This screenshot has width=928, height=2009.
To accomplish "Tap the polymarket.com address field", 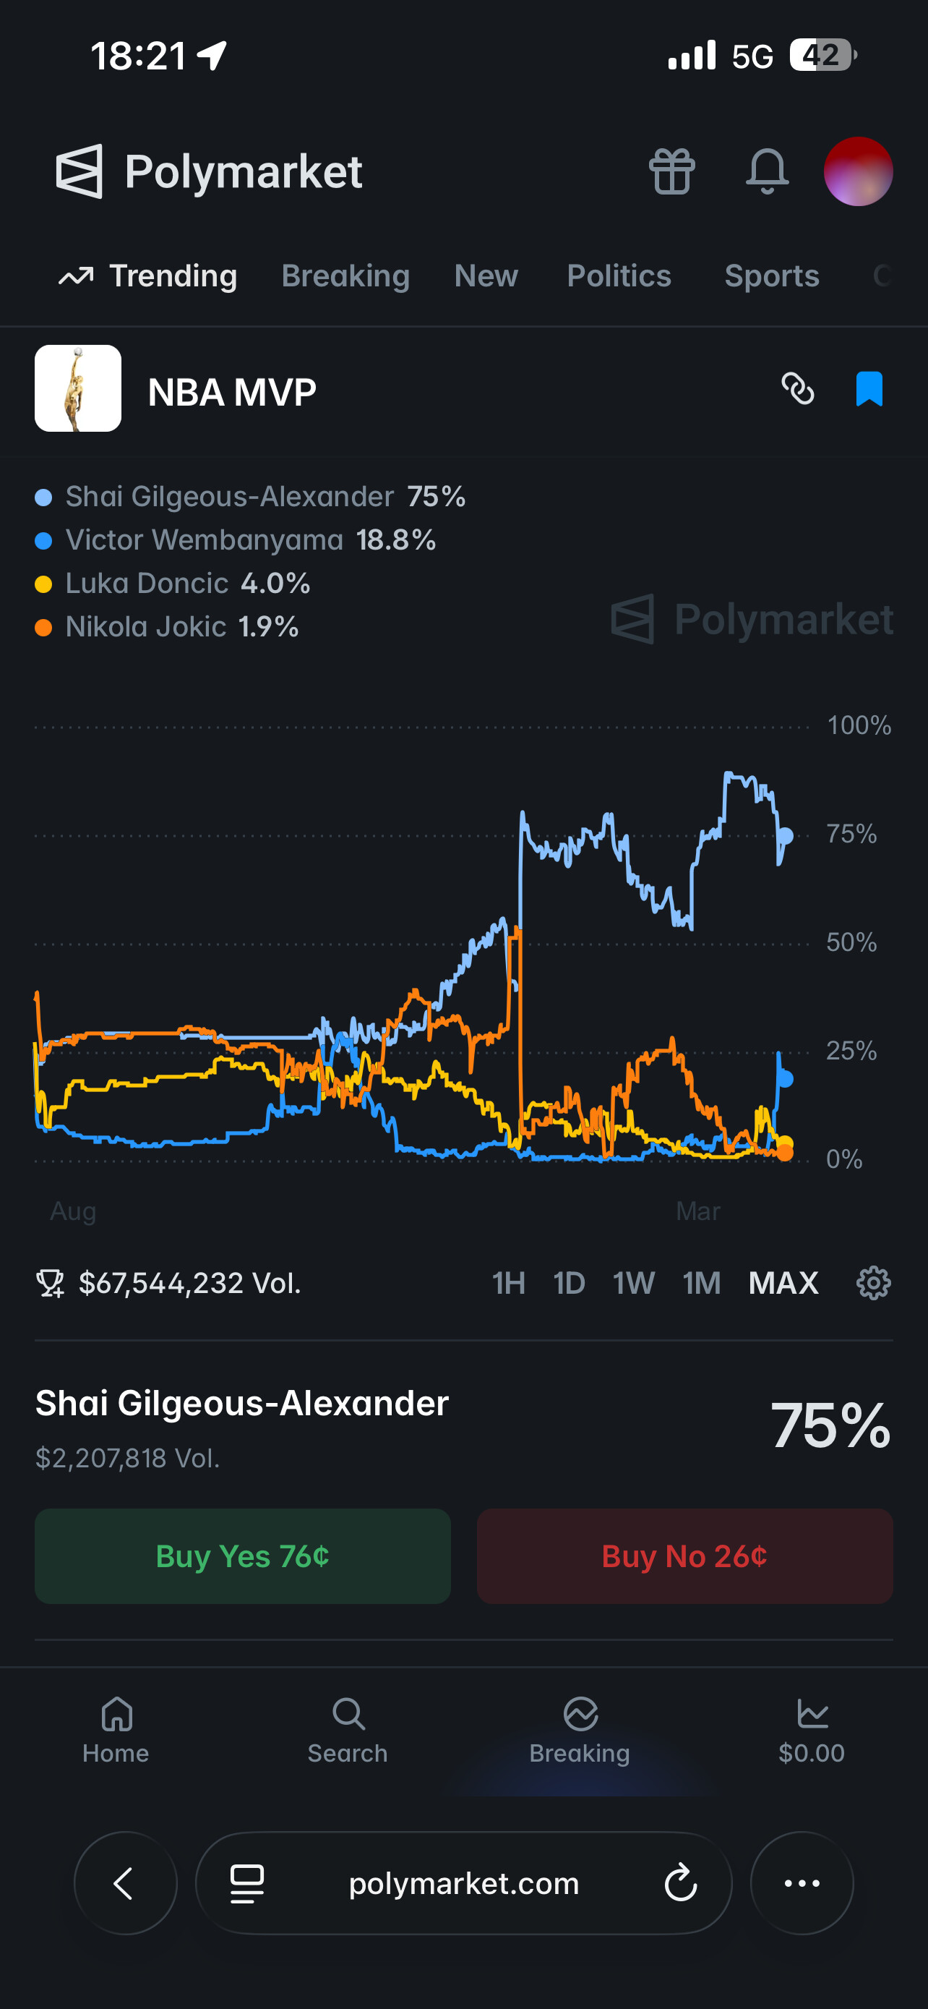I will (463, 1883).
